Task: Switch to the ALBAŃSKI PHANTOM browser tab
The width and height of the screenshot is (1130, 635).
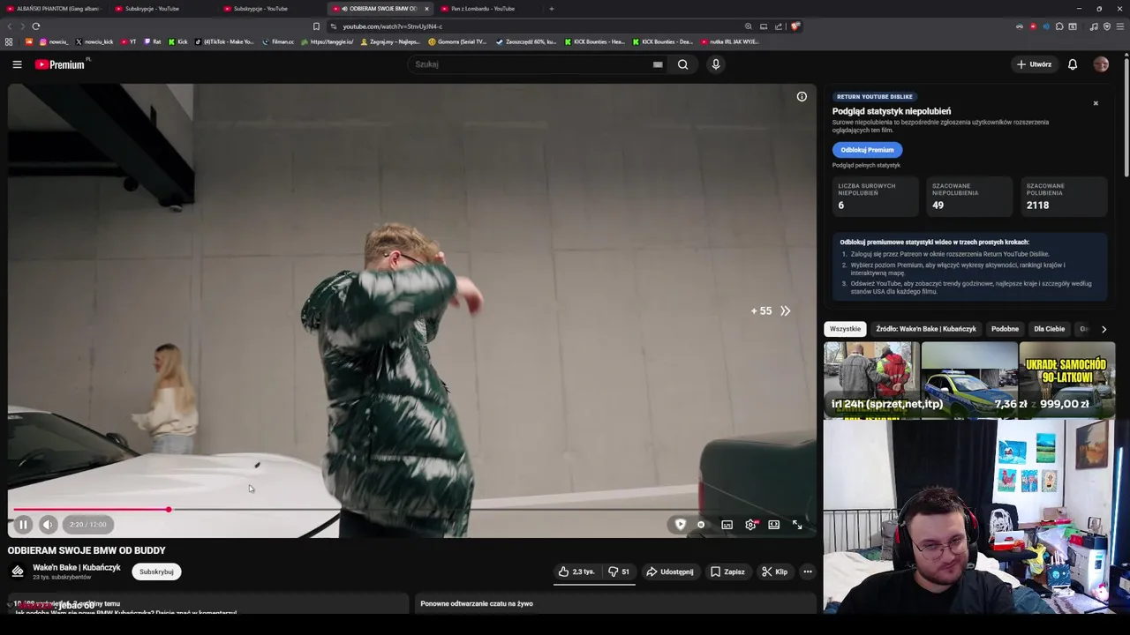Action: (x=53, y=9)
